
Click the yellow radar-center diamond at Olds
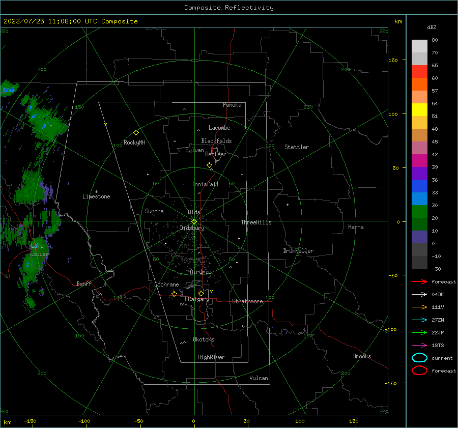point(194,221)
